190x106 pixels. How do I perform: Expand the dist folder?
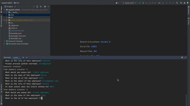point(7,15)
